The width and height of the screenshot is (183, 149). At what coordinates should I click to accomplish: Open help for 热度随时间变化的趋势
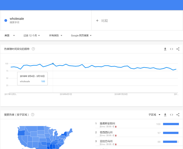pyautogui.click(x=33, y=49)
